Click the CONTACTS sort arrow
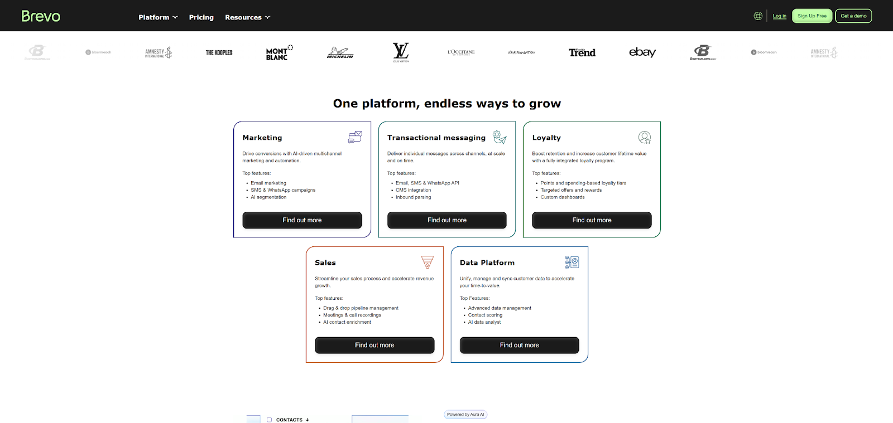Viewport: 893px width, 423px height. click(x=308, y=420)
